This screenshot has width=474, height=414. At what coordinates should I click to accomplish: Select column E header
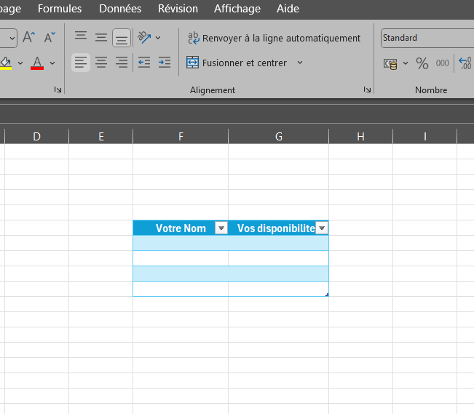pos(101,136)
